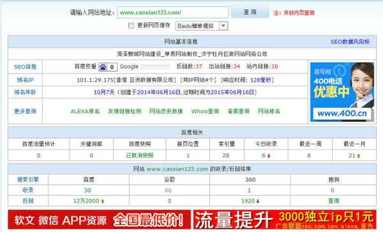Open the SEO数据风向标 link

click(x=350, y=42)
